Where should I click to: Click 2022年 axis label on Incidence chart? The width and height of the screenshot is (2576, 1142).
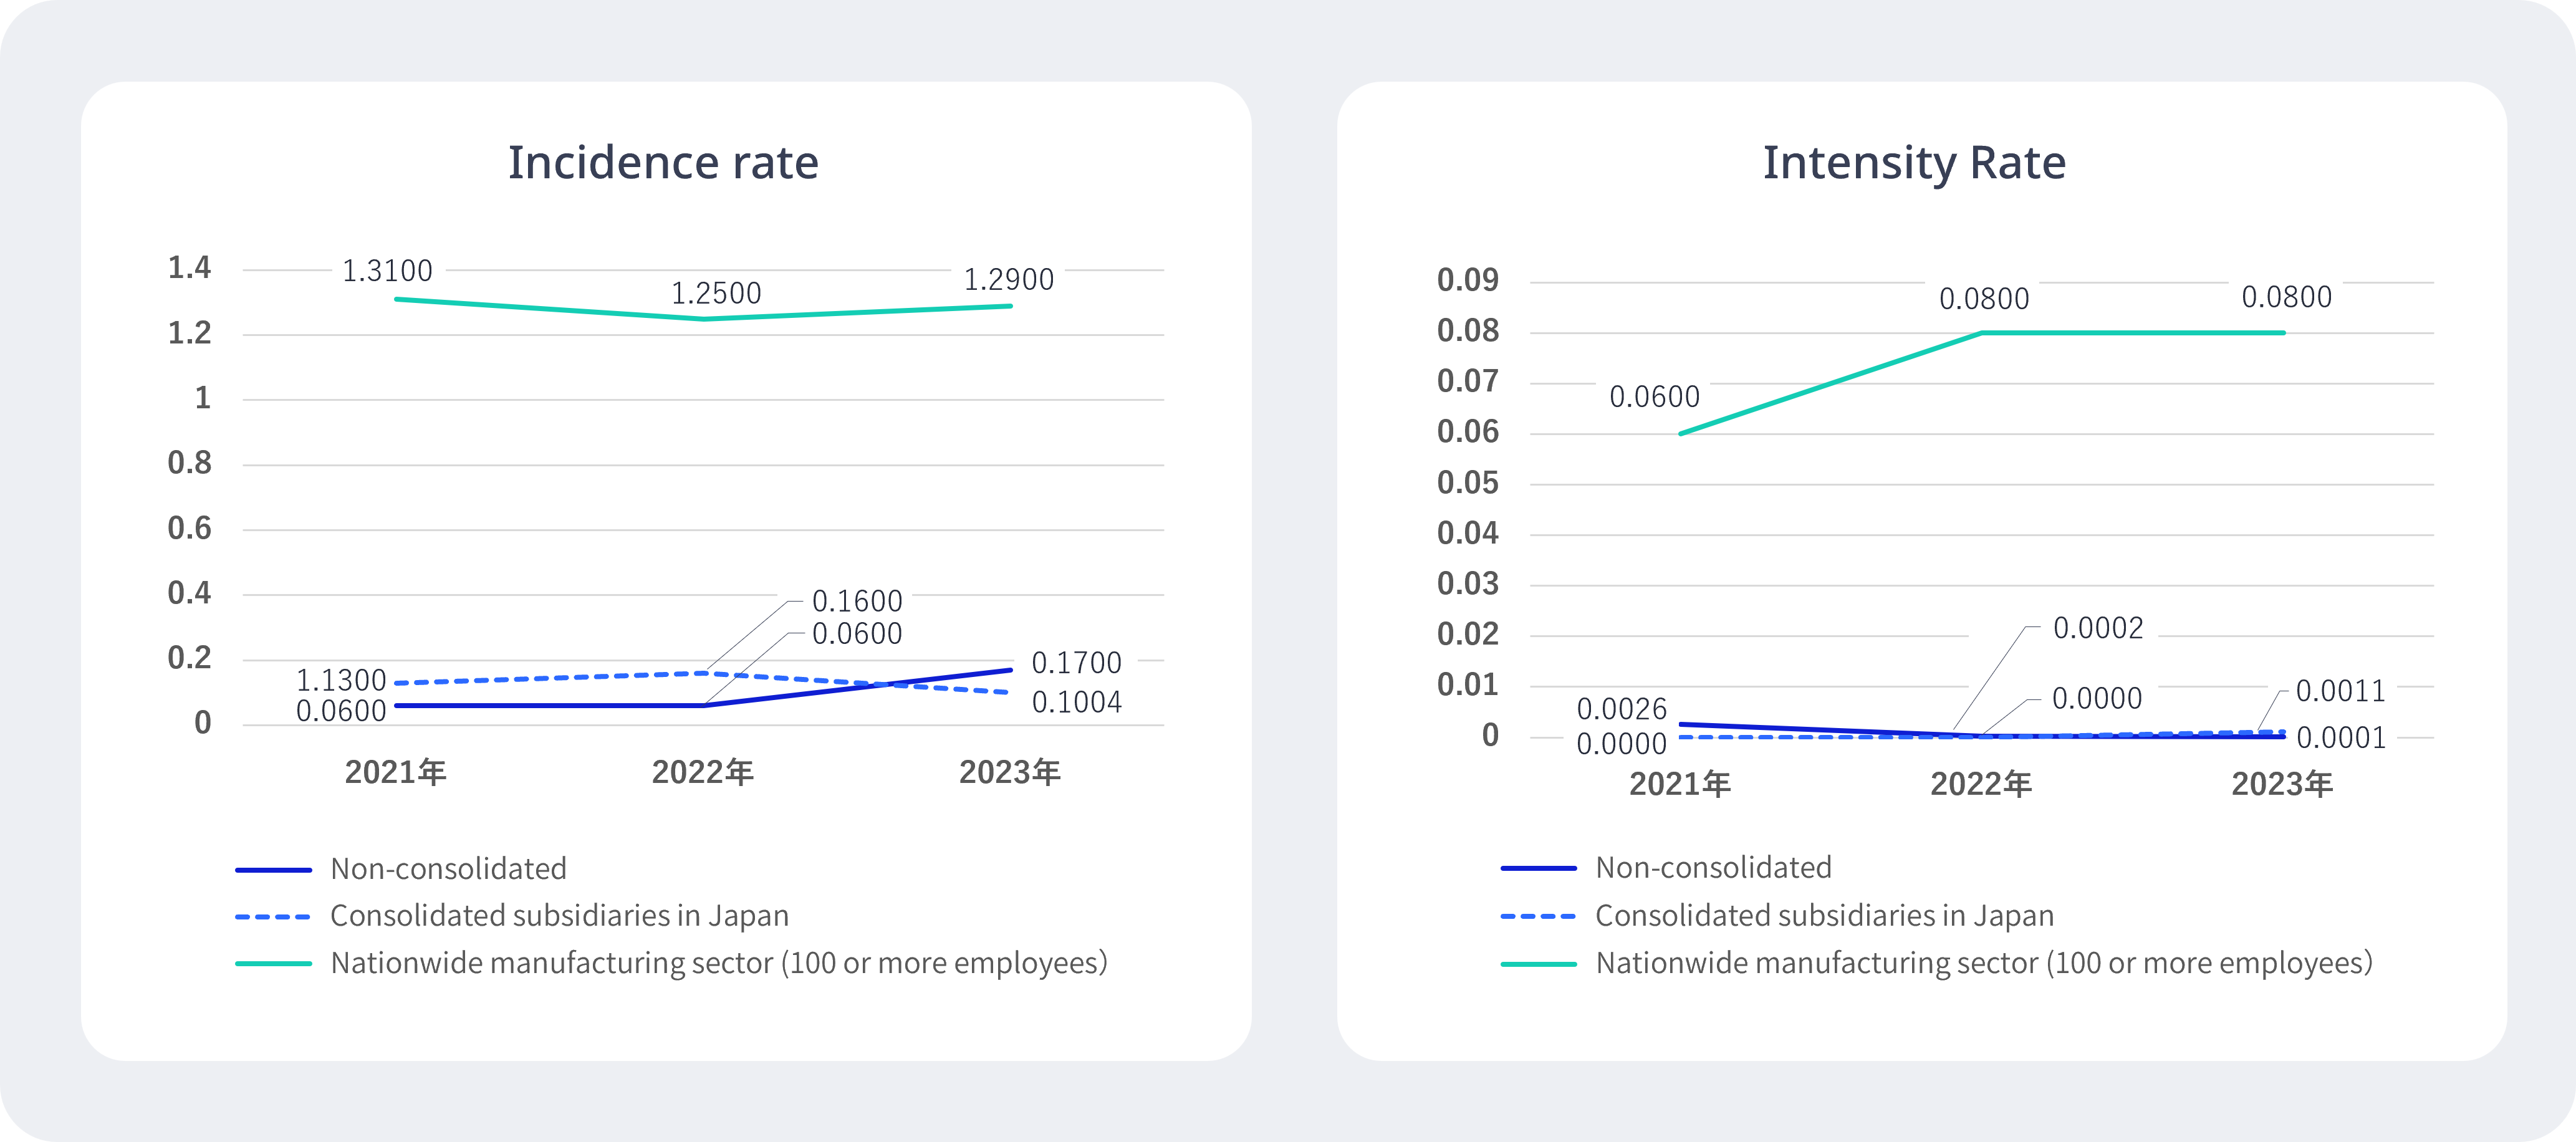[x=702, y=773]
